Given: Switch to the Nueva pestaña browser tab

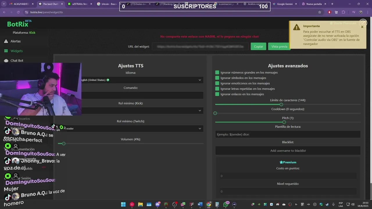Looking at the screenshot, I should 314,4.
